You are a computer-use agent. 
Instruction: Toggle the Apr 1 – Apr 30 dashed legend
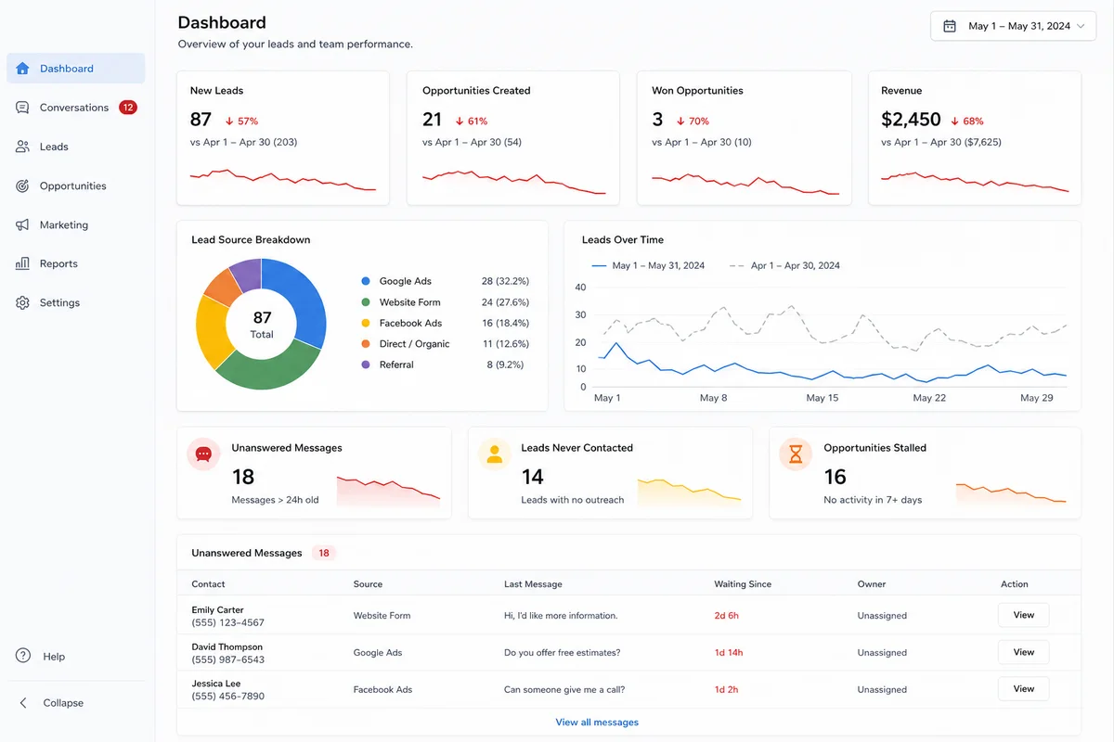click(784, 265)
